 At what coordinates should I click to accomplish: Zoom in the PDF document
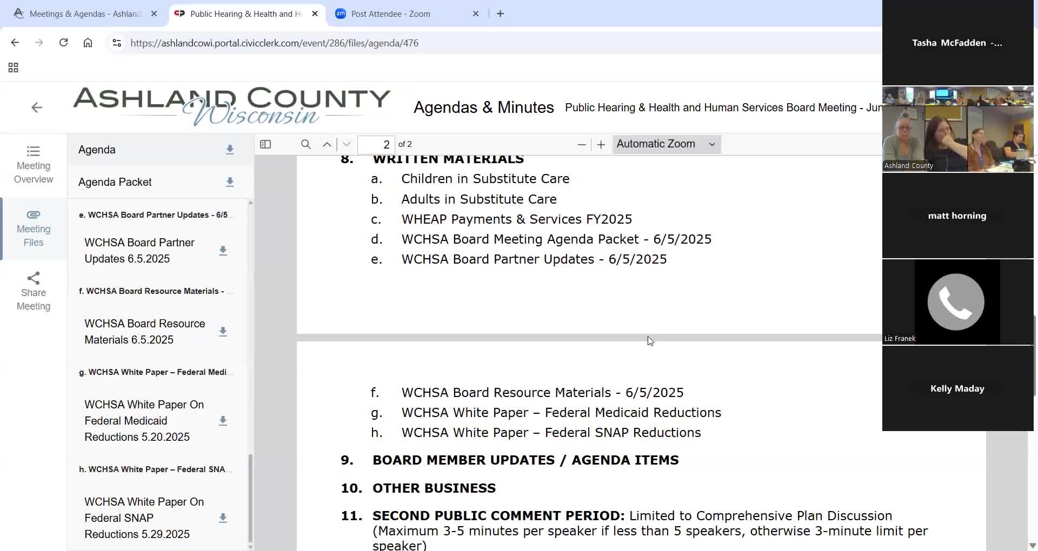(x=601, y=144)
